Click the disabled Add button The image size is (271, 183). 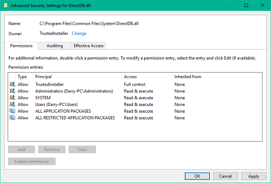coord(21,149)
